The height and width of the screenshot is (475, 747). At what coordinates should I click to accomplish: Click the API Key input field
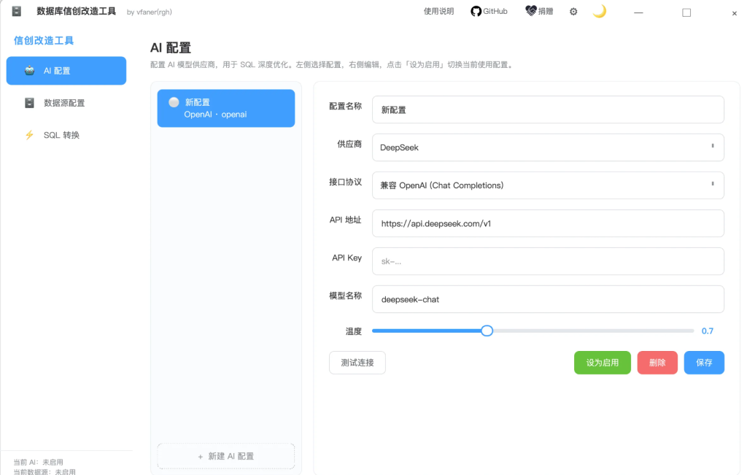pos(548,261)
